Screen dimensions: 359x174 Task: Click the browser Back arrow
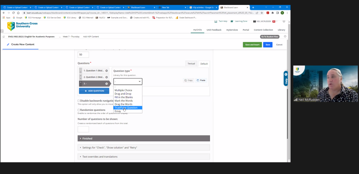tap(4, 13)
